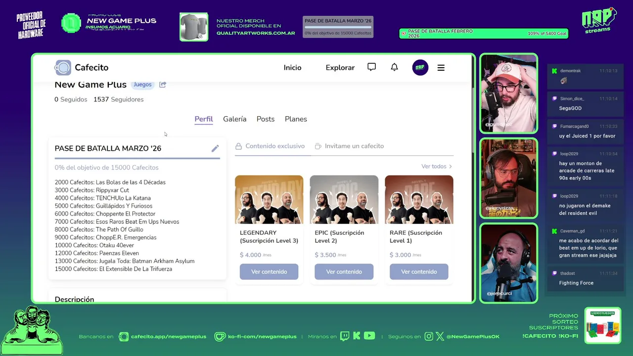
Task: Open the hamburger menu
Action: tap(441, 68)
